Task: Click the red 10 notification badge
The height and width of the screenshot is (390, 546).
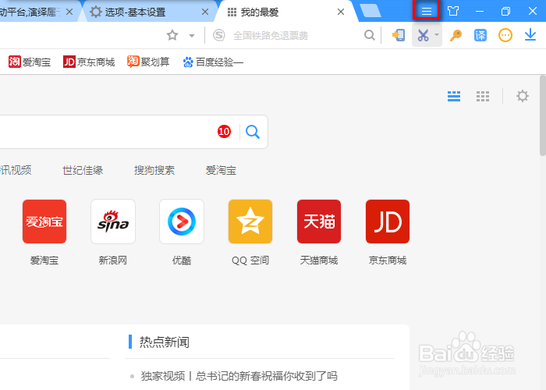Action: [x=224, y=132]
